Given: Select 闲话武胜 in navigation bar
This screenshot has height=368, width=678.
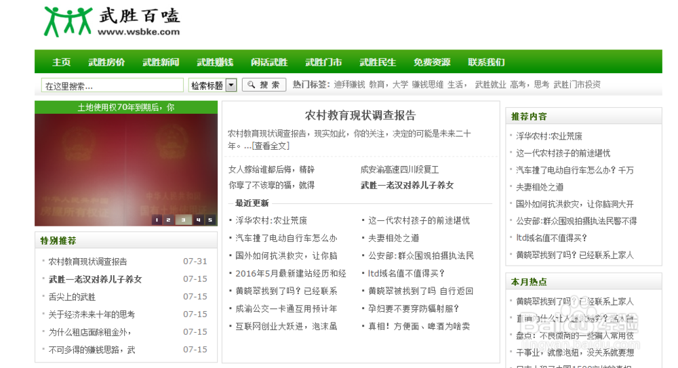Looking at the screenshot, I should pos(269,62).
